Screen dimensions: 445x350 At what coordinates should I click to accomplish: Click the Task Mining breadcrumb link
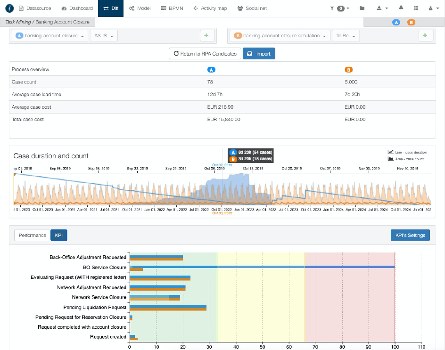coord(18,22)
